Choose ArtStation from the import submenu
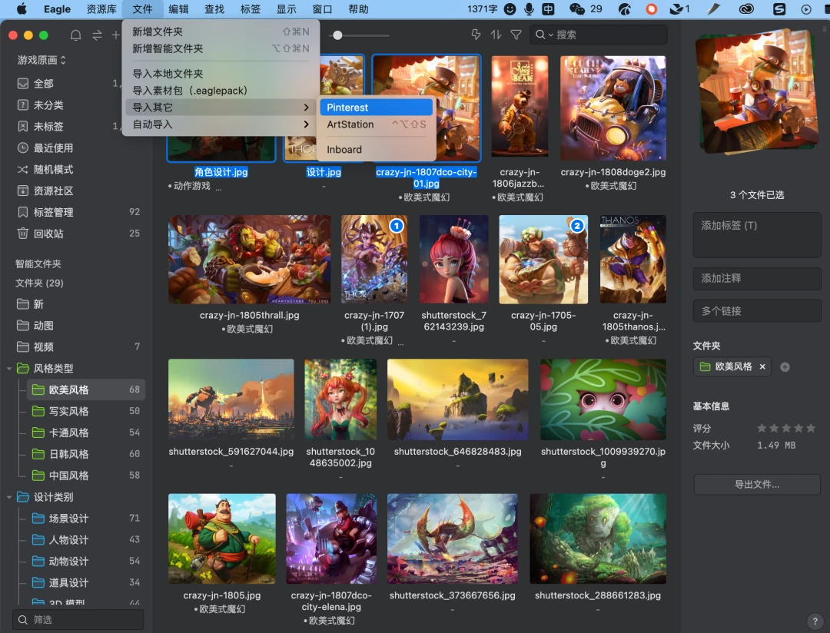 click(x=377, y=124)
